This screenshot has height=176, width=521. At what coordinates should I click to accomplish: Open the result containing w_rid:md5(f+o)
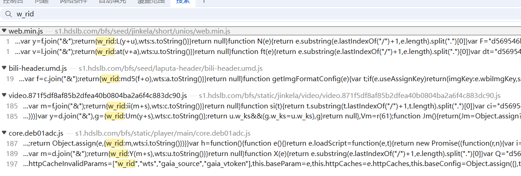point(270,79)
